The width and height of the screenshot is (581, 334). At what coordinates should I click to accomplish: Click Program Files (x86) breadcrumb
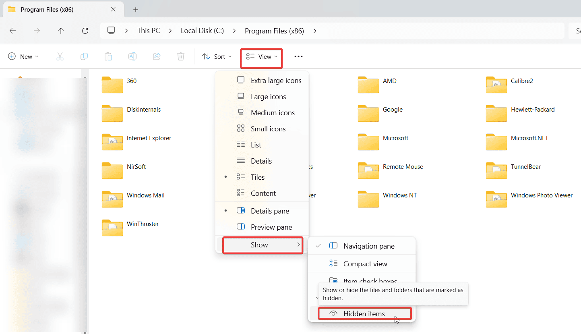pyautogui.click(x=274, y=31)
